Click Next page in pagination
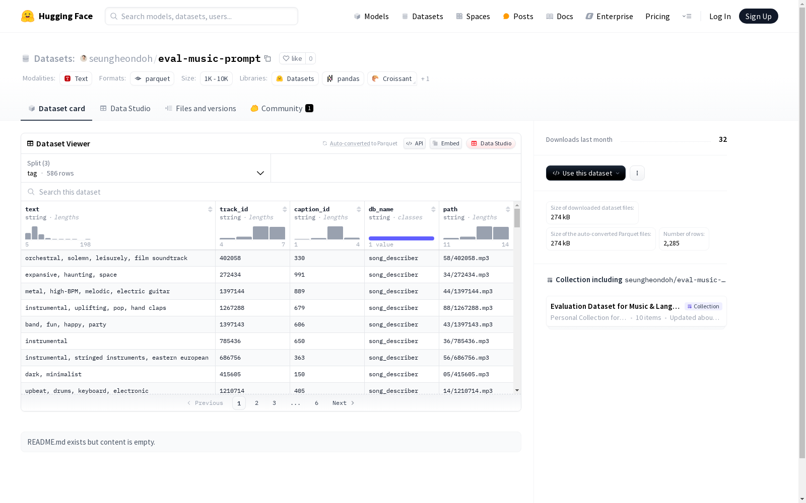 coord(344,403)
